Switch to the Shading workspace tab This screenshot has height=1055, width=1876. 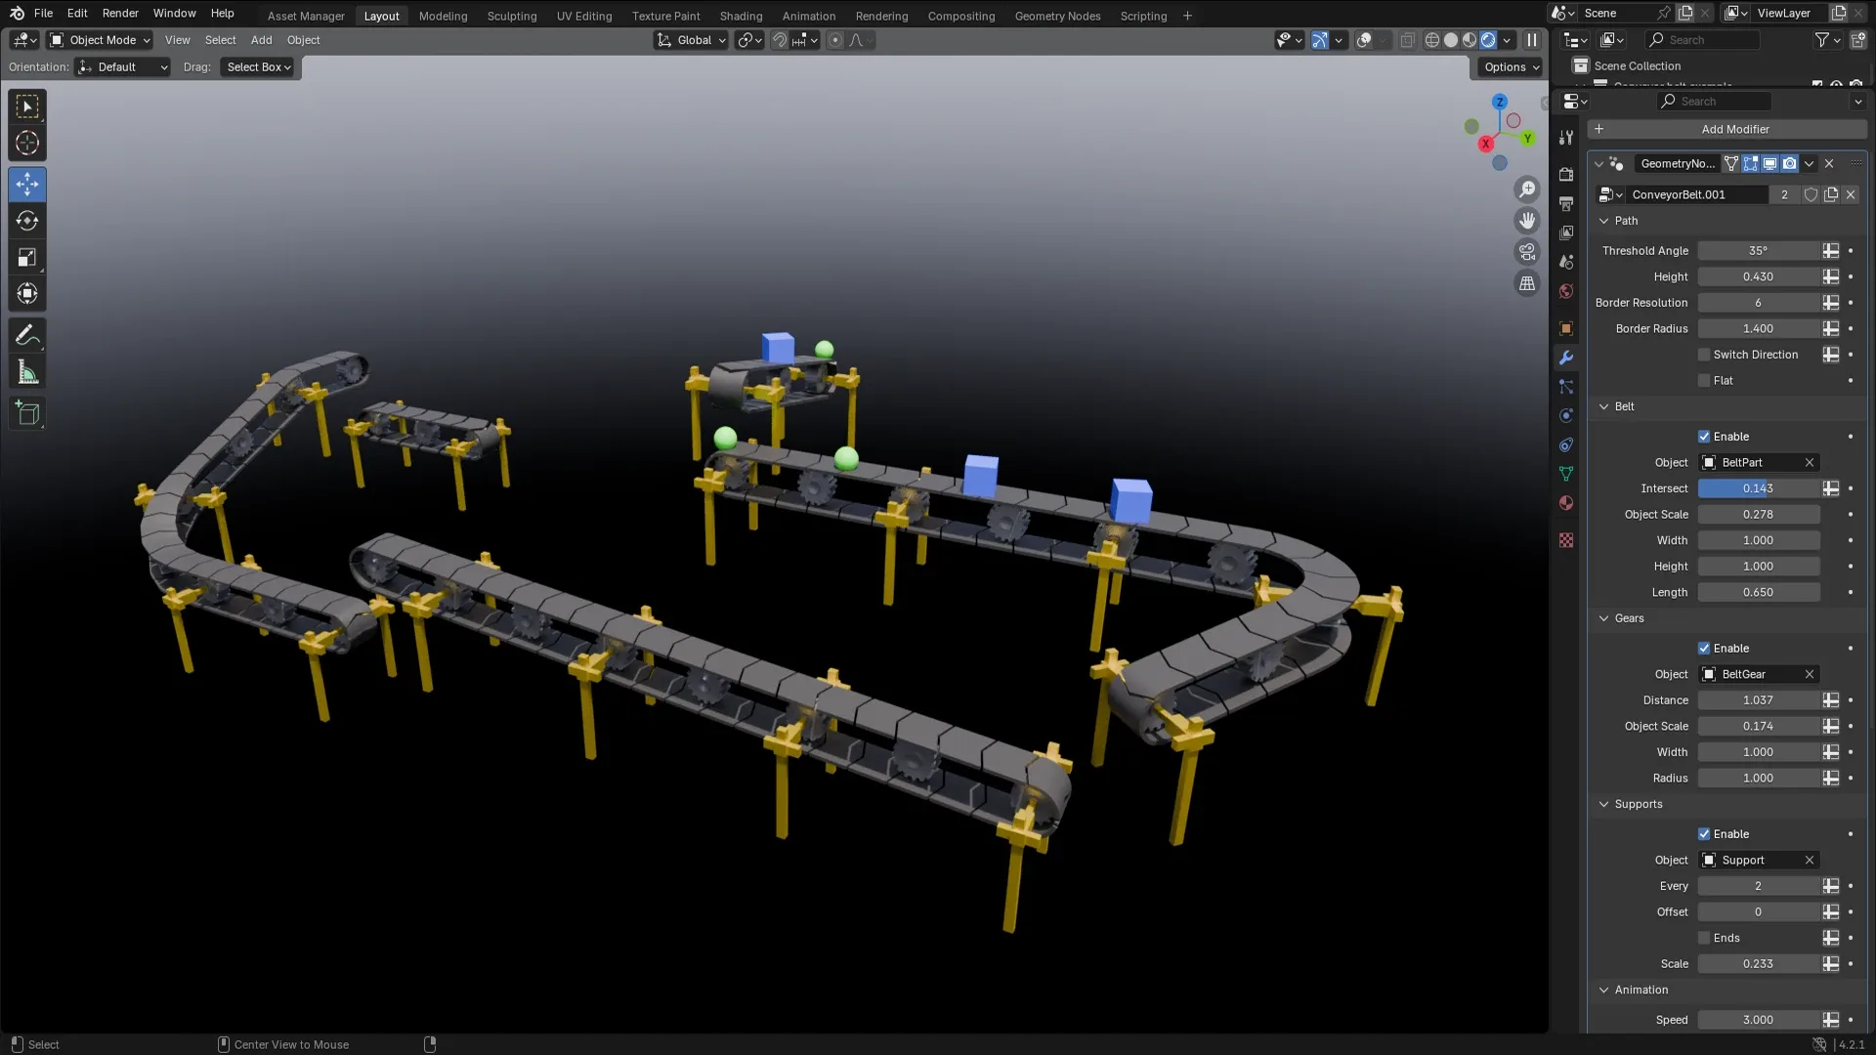click(740, 16)
